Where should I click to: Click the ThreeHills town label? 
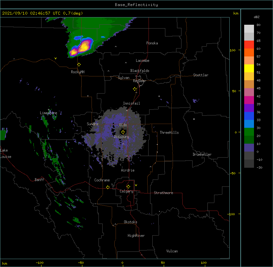pyautogui.click(x=169, y=133)
